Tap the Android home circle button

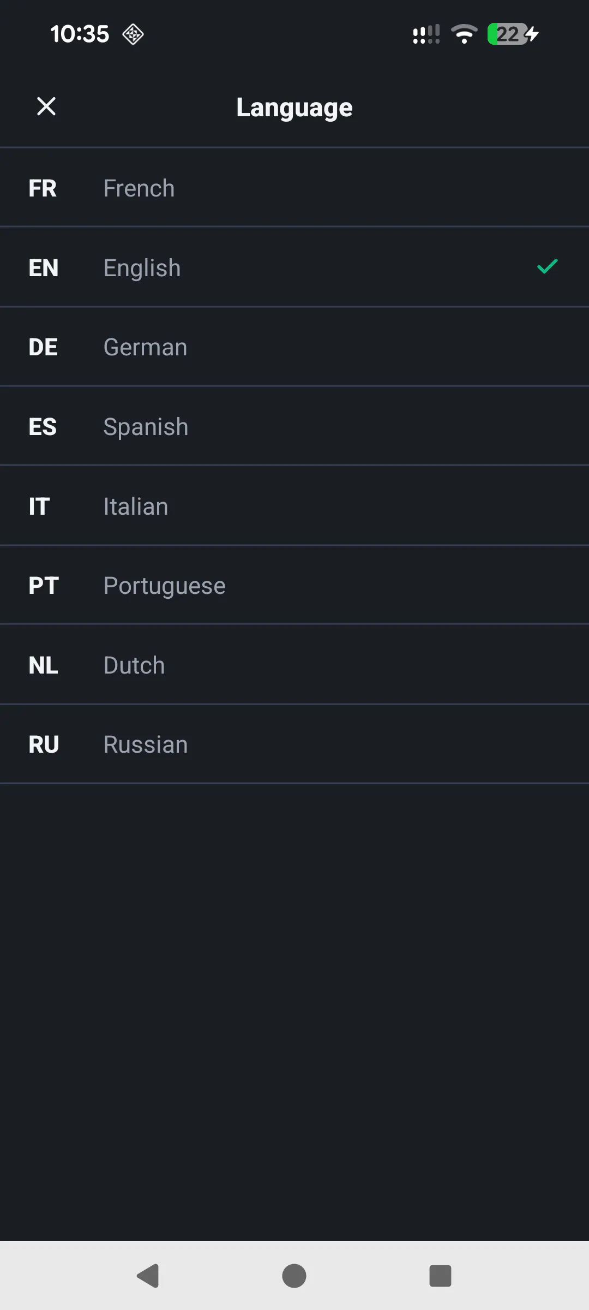(x=294, y=1276)
